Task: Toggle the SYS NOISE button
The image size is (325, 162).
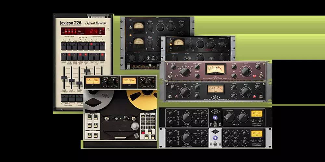Action: [x=69, y=57]
